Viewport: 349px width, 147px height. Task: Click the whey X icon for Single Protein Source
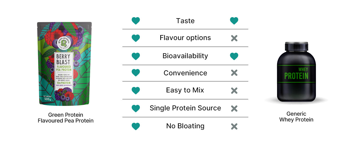[x=234, y=108]
